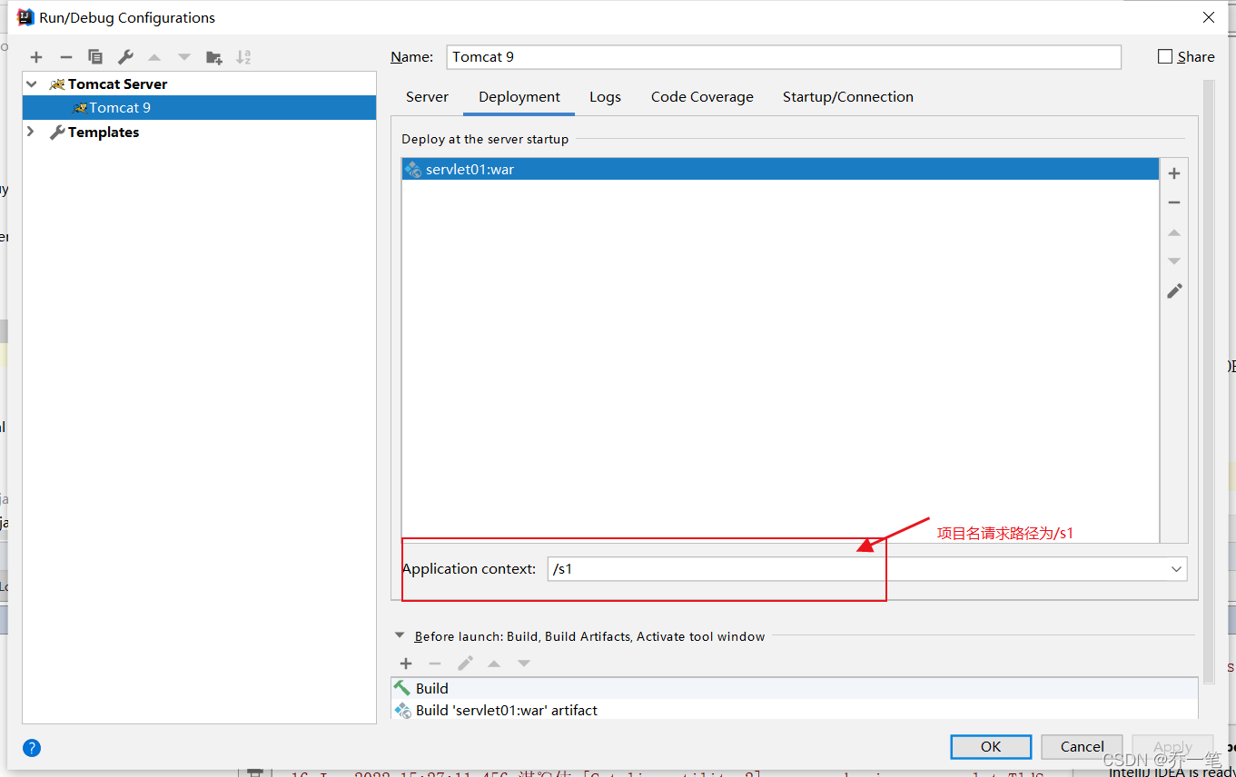1236x777 pixels.
Task: Sort configurations alphabetically icon
Action: [x=243, y=57]
